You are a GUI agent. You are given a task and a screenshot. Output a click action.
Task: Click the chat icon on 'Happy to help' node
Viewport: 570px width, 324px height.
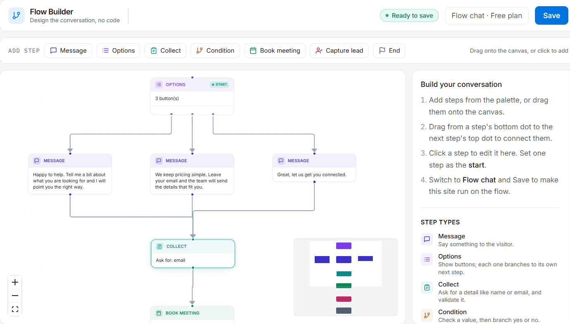pos(37,161)
